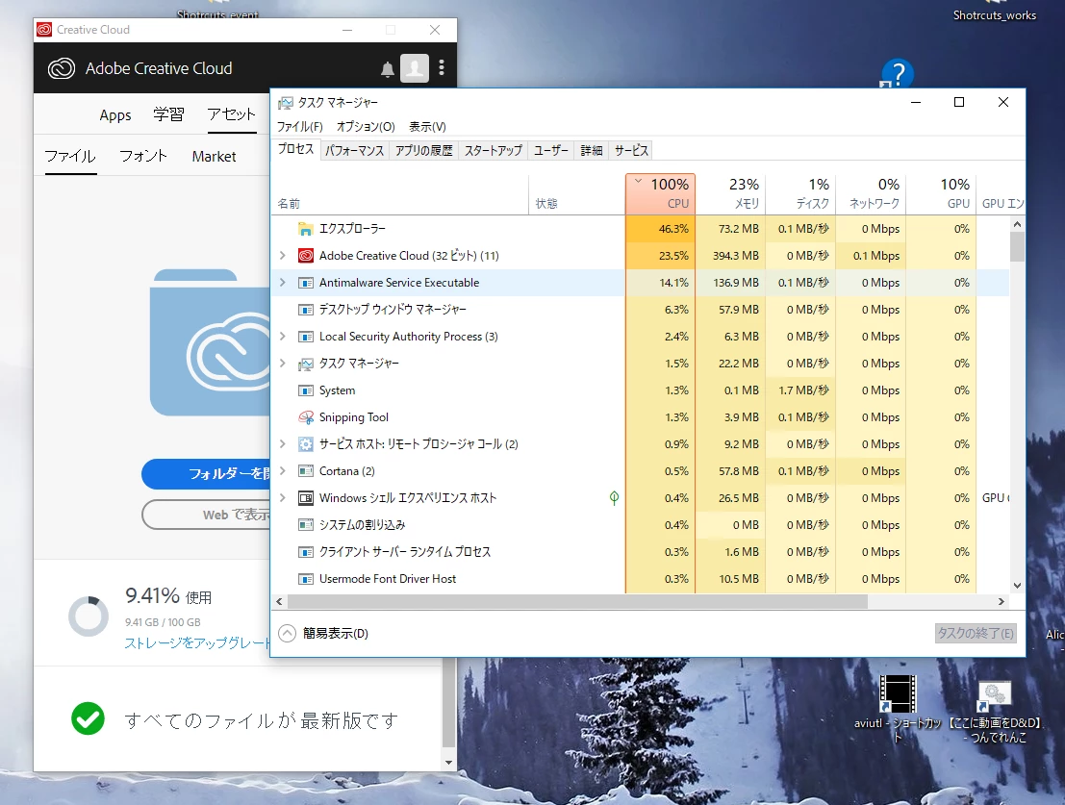Switch to the Users (ユーザー) tab
Screen dimensions: 1065x805
click(551, 151)
